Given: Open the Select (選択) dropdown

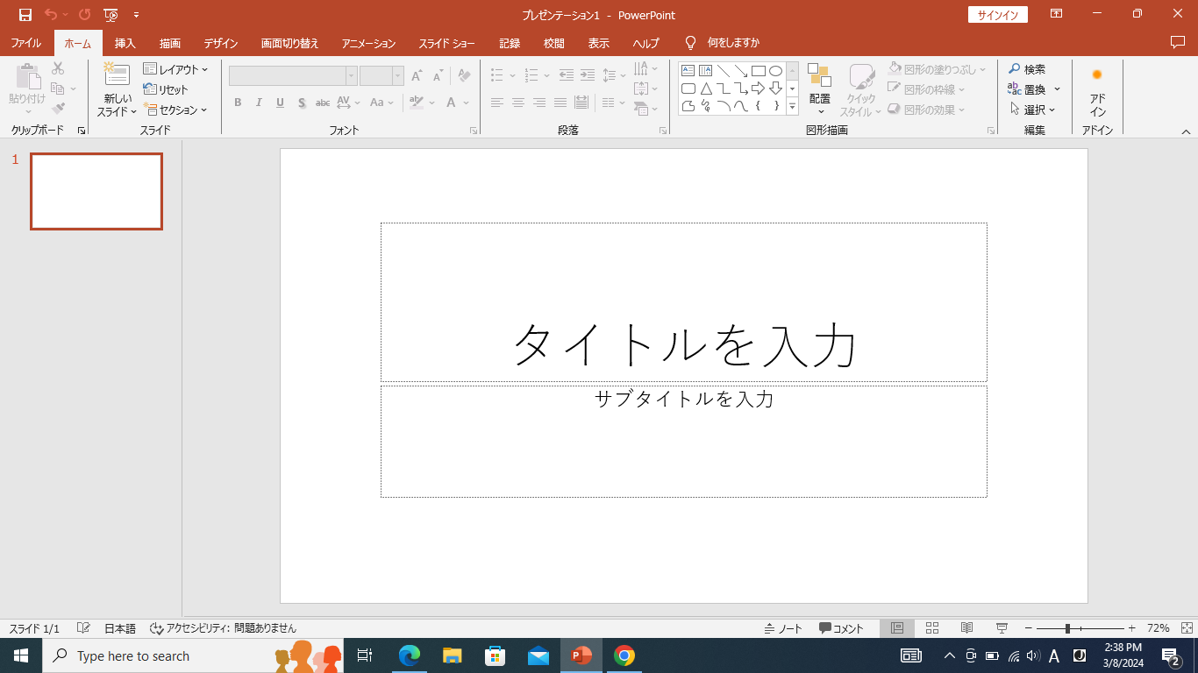Looking at the screenshot, I should (1033, 110).
